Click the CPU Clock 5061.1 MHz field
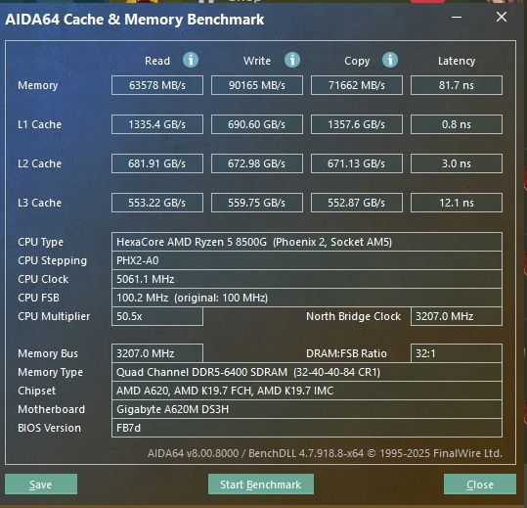 point(307,279)
